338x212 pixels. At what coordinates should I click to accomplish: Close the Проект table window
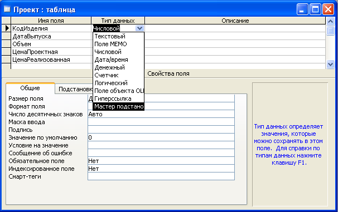[x=329, y=9]
